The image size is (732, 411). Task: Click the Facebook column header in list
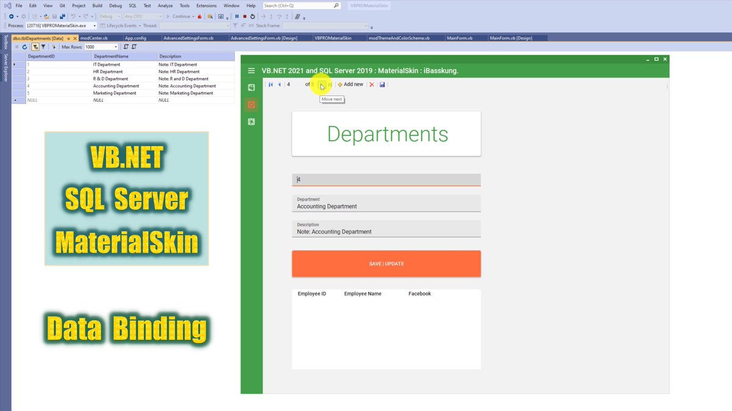pos(420,293)
